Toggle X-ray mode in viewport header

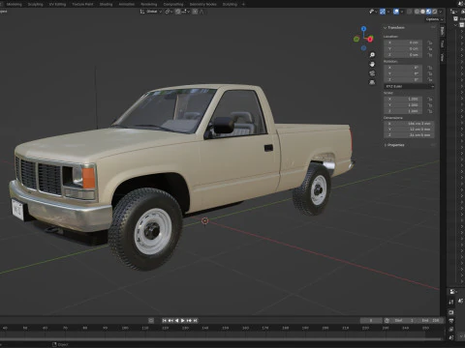pos(410,12)
